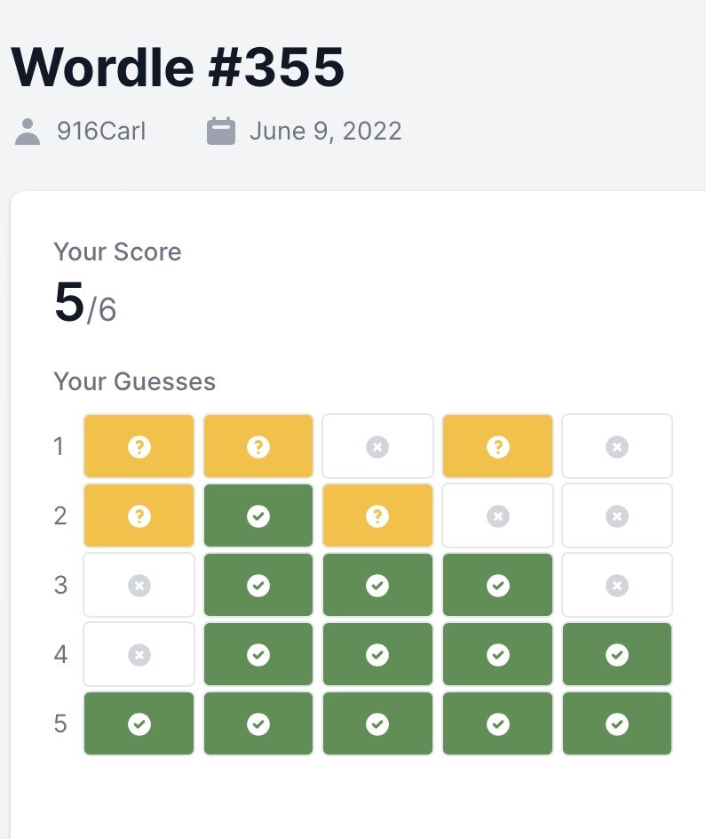Select the yellow question tile in row 2, column 3
The width and height of the screenshot is (706, 839).
377,515
